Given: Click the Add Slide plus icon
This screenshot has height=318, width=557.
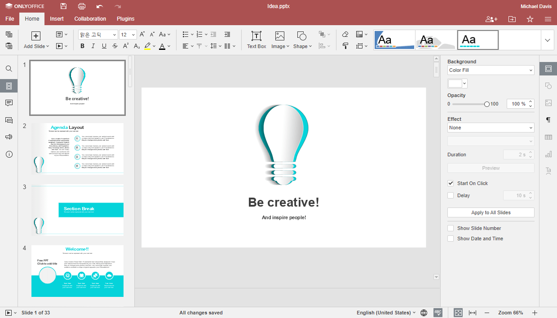Looking at the screenshot, I should (x=36, y=36).
